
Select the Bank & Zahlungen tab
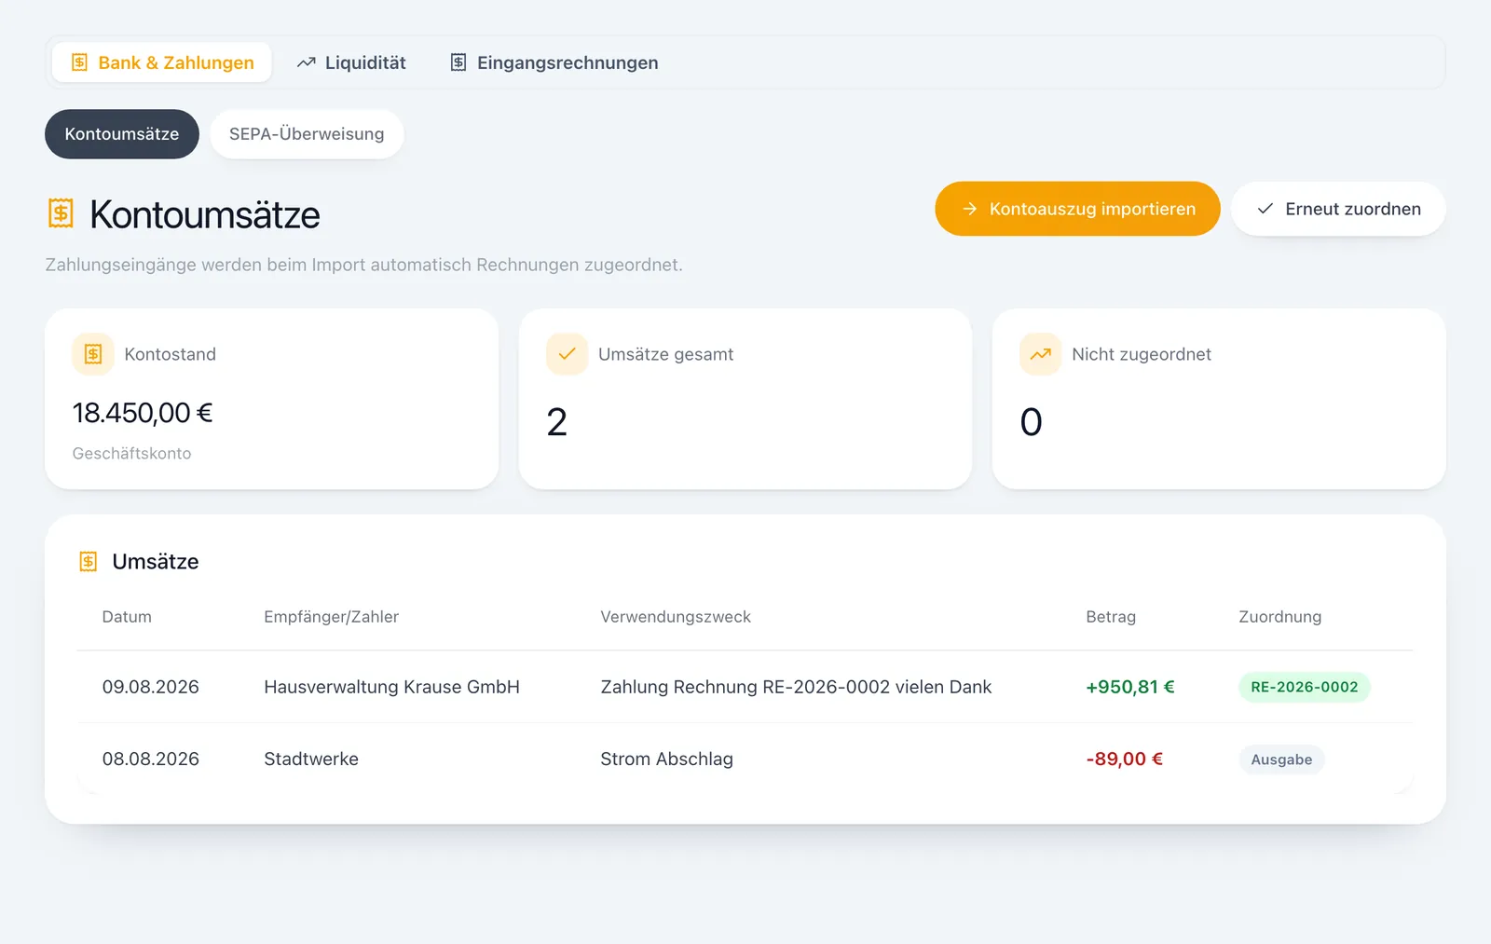tap(162, 62)
